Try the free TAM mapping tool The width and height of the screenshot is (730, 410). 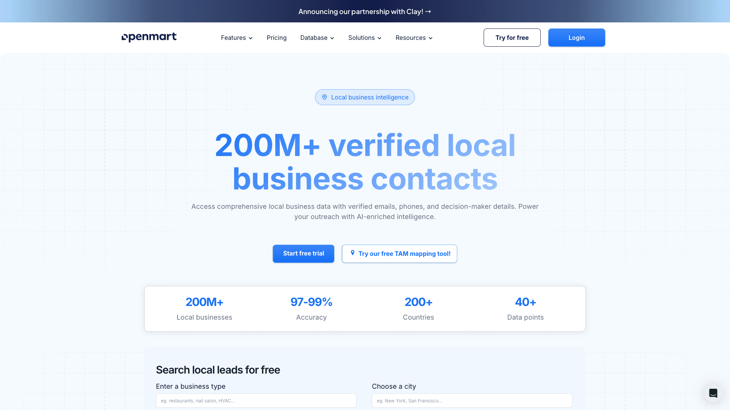399,254
